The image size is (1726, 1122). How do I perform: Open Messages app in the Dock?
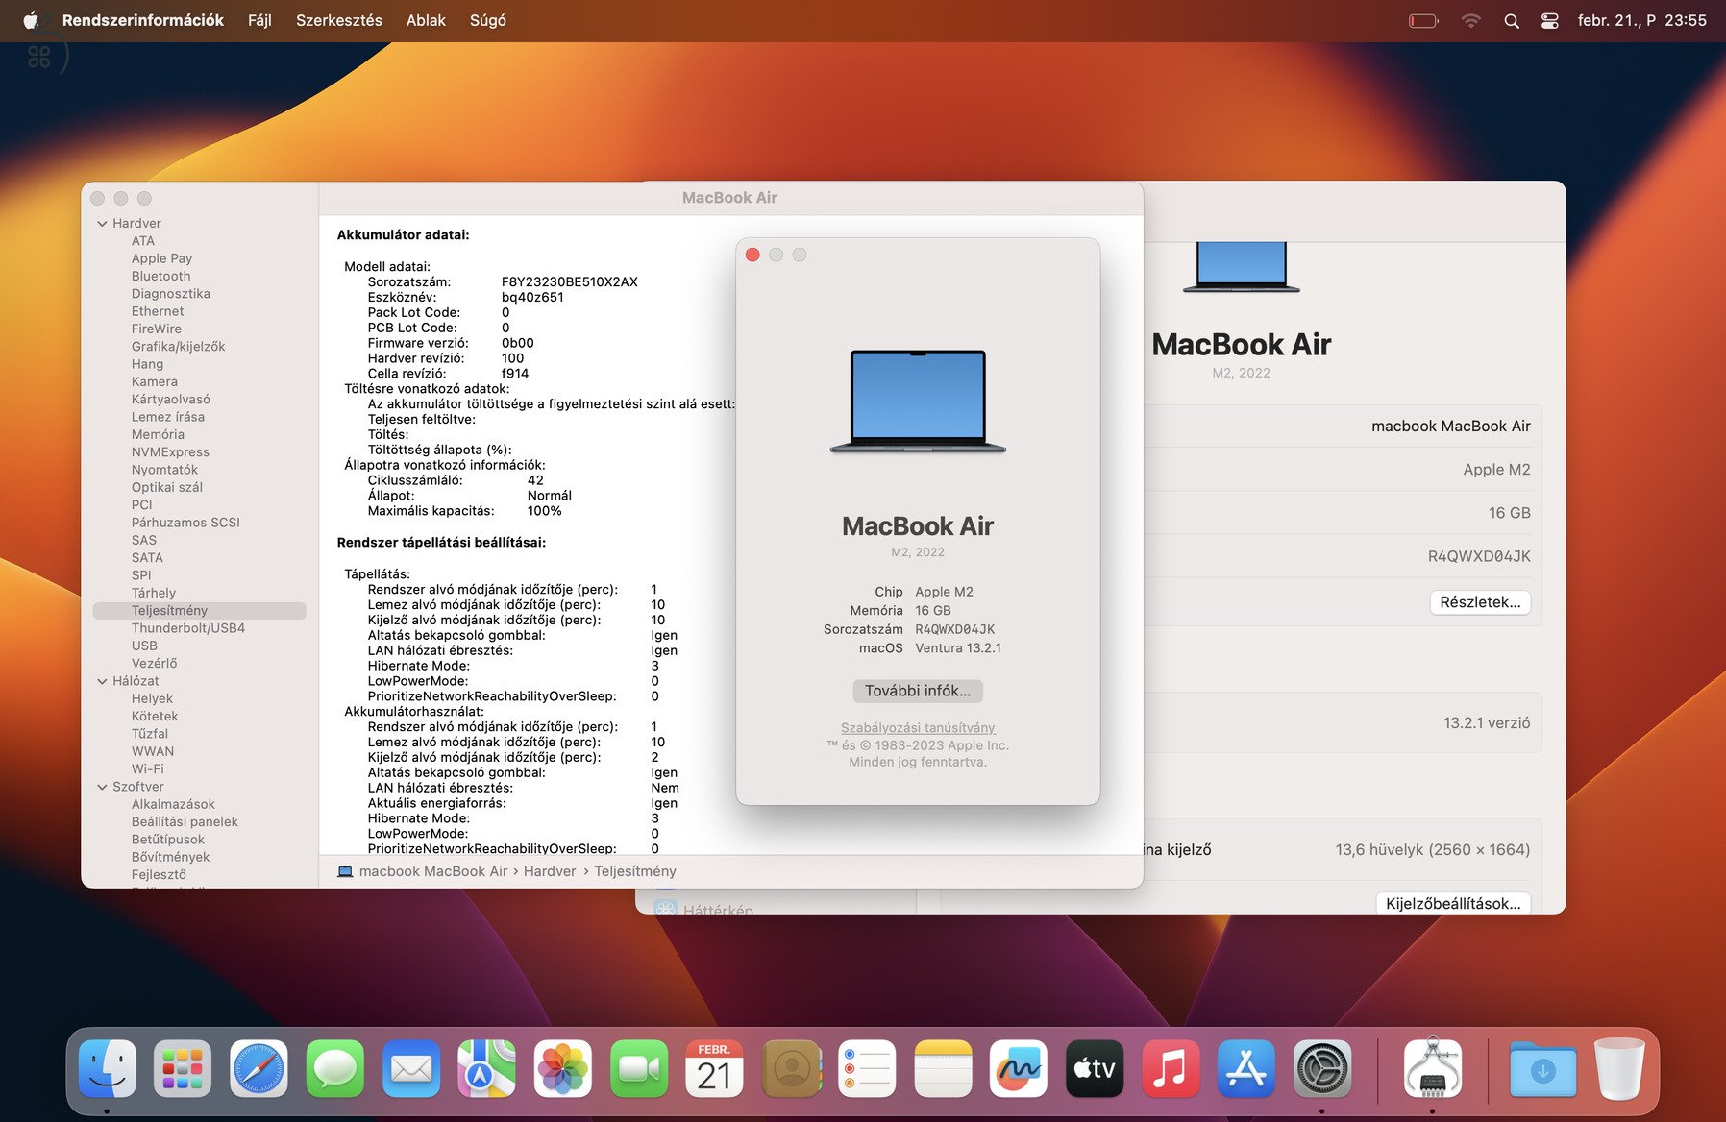click(x=334, y=1068)
